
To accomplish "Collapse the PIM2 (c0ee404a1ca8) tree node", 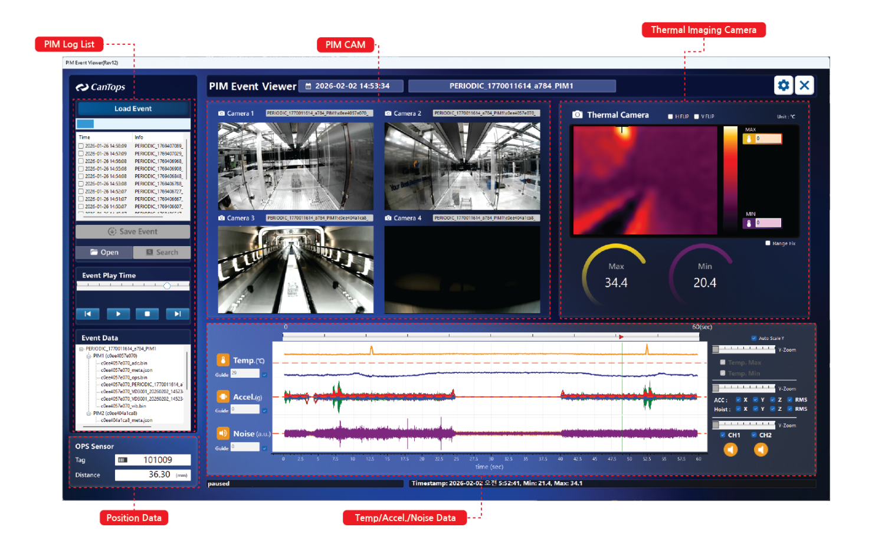I will click(x=89, y=413).
